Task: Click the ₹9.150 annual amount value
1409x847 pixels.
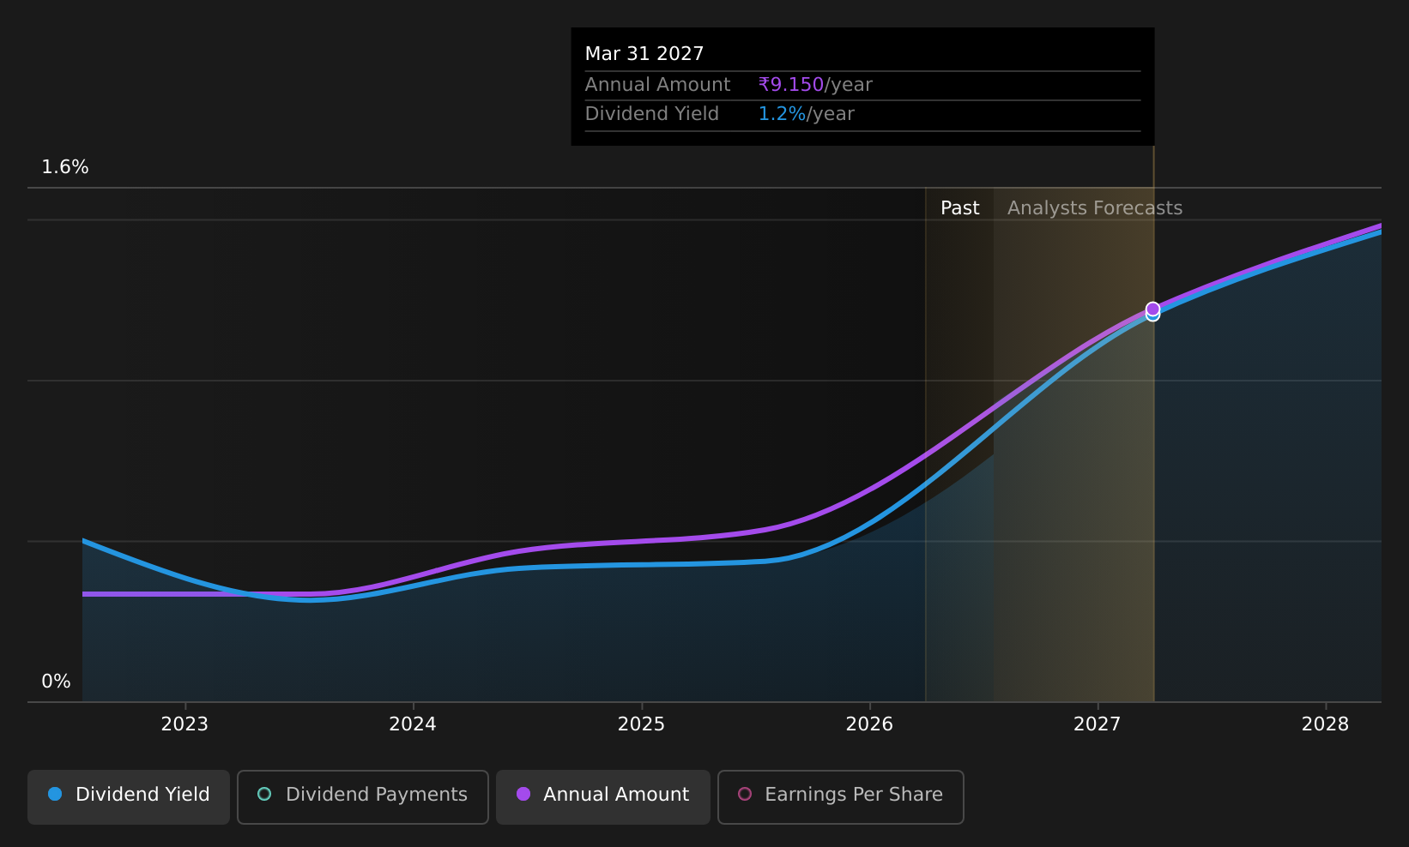Action: pyautogui.click(x=790, y=85)
